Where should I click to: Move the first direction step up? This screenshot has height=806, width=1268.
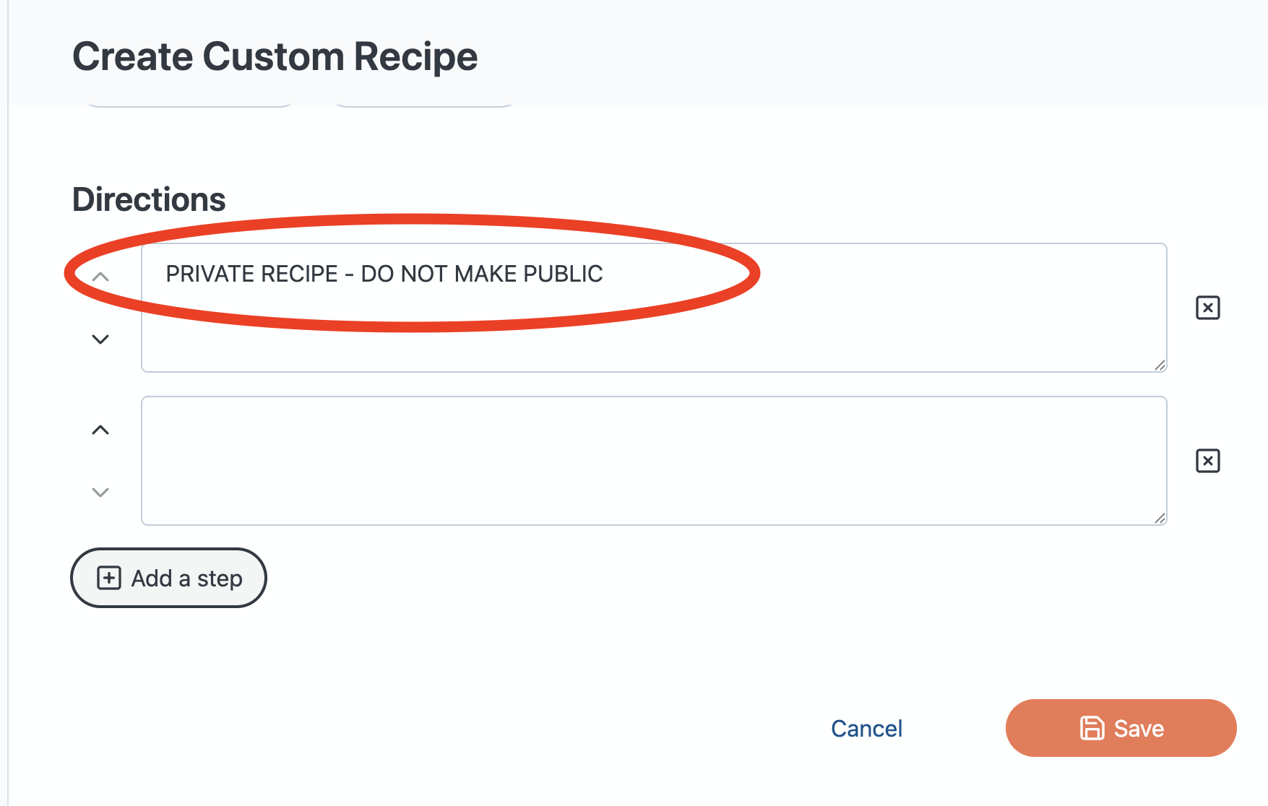pyautogui.click(x=100, y=277)
